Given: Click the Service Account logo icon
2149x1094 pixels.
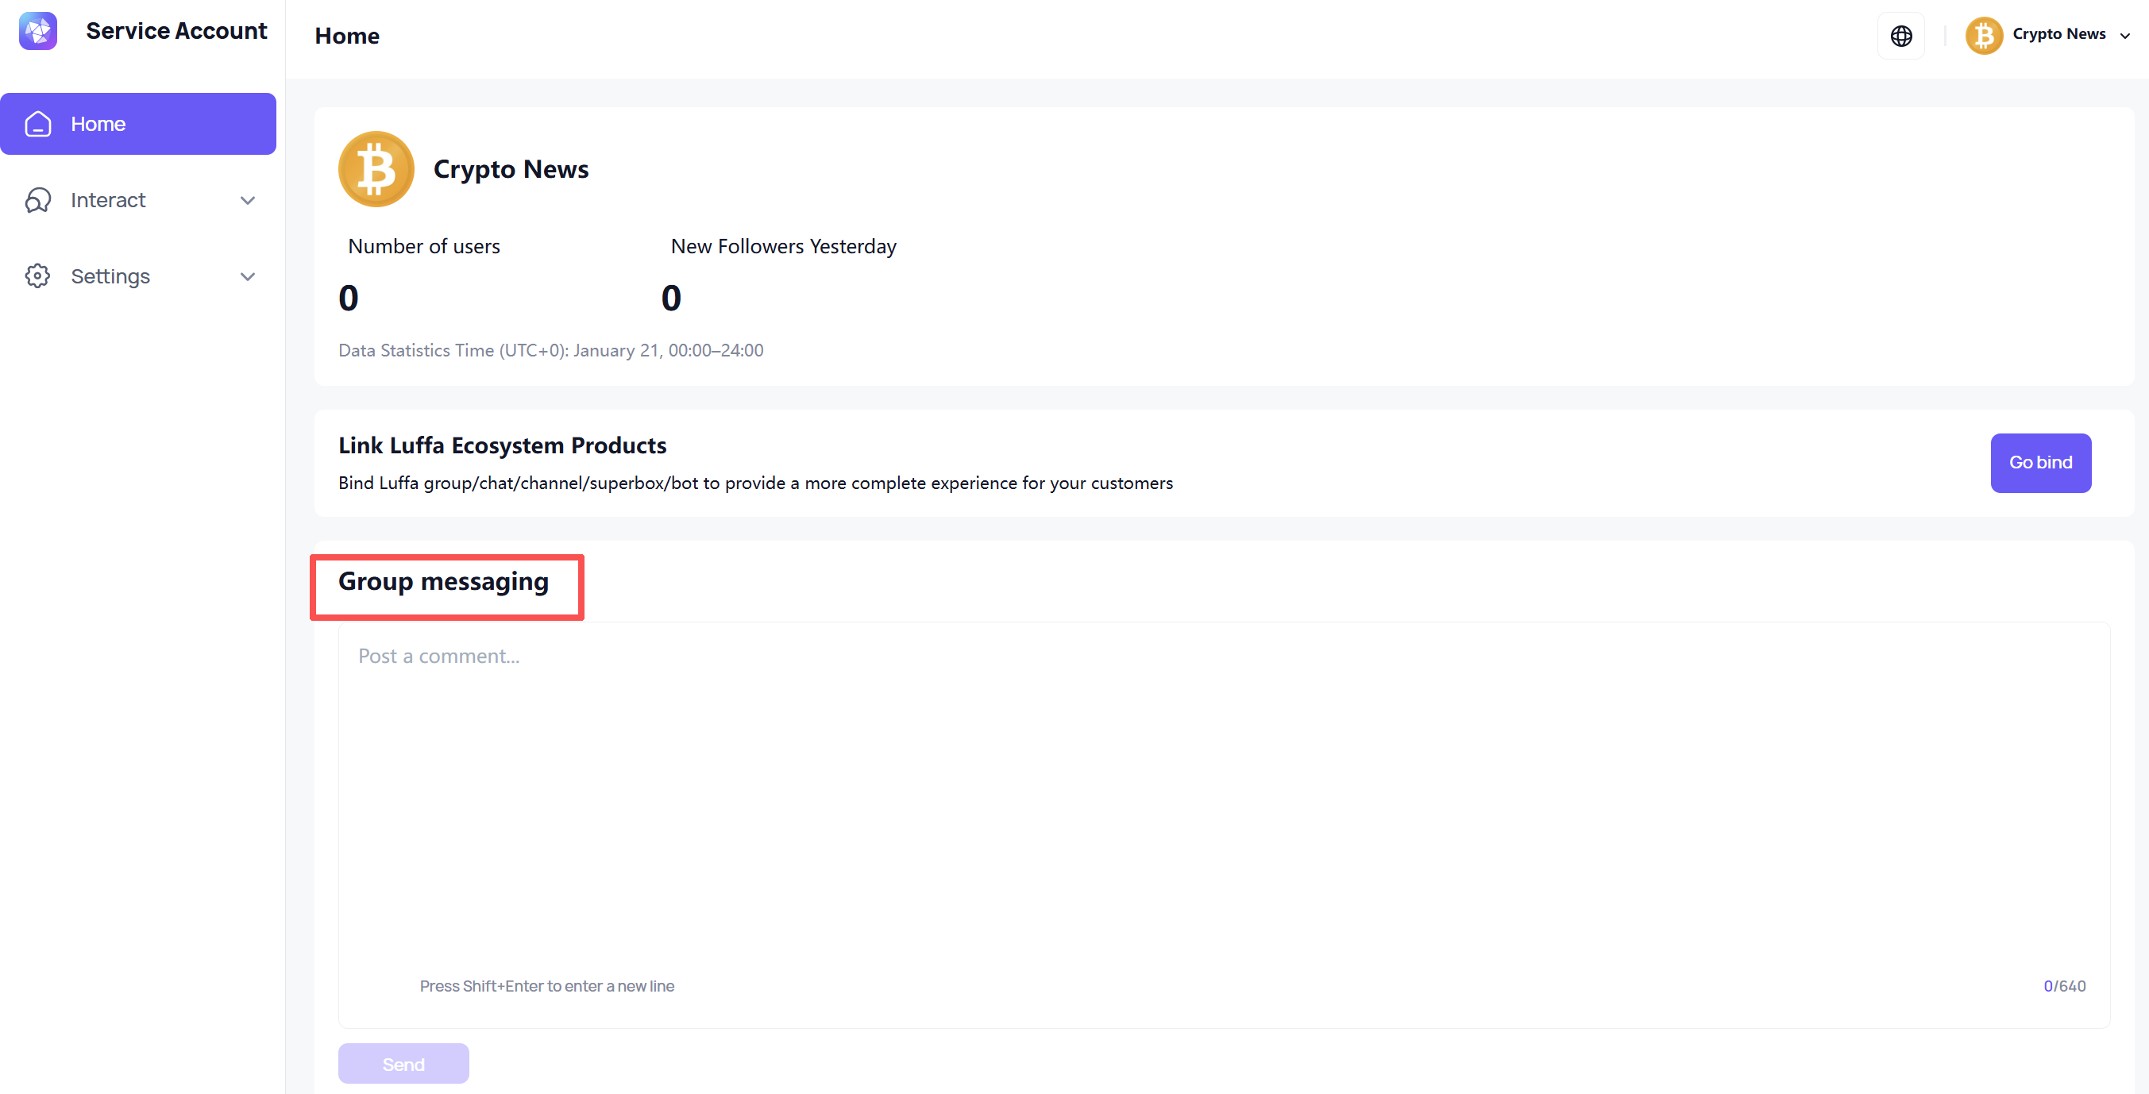Looking at the screenshot, I should coord(37,31).
